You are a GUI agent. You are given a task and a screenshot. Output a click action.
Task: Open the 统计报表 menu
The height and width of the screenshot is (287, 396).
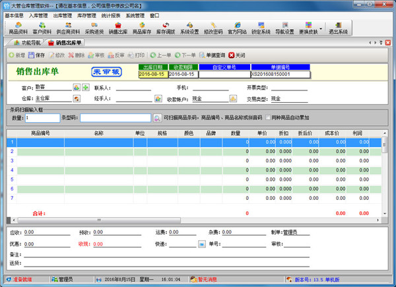[x=108, y=15]
